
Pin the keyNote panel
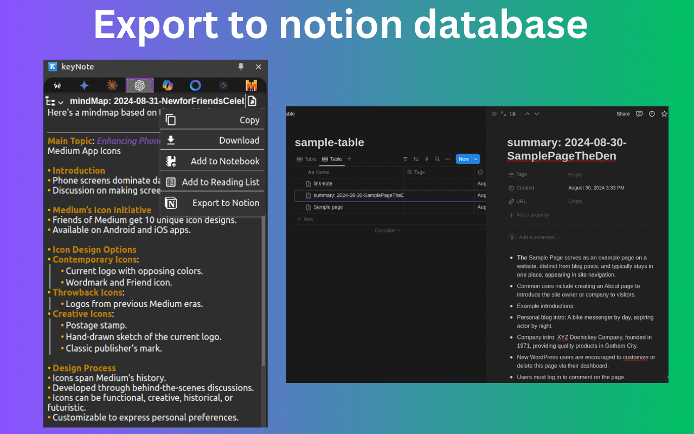pos(241,67)
